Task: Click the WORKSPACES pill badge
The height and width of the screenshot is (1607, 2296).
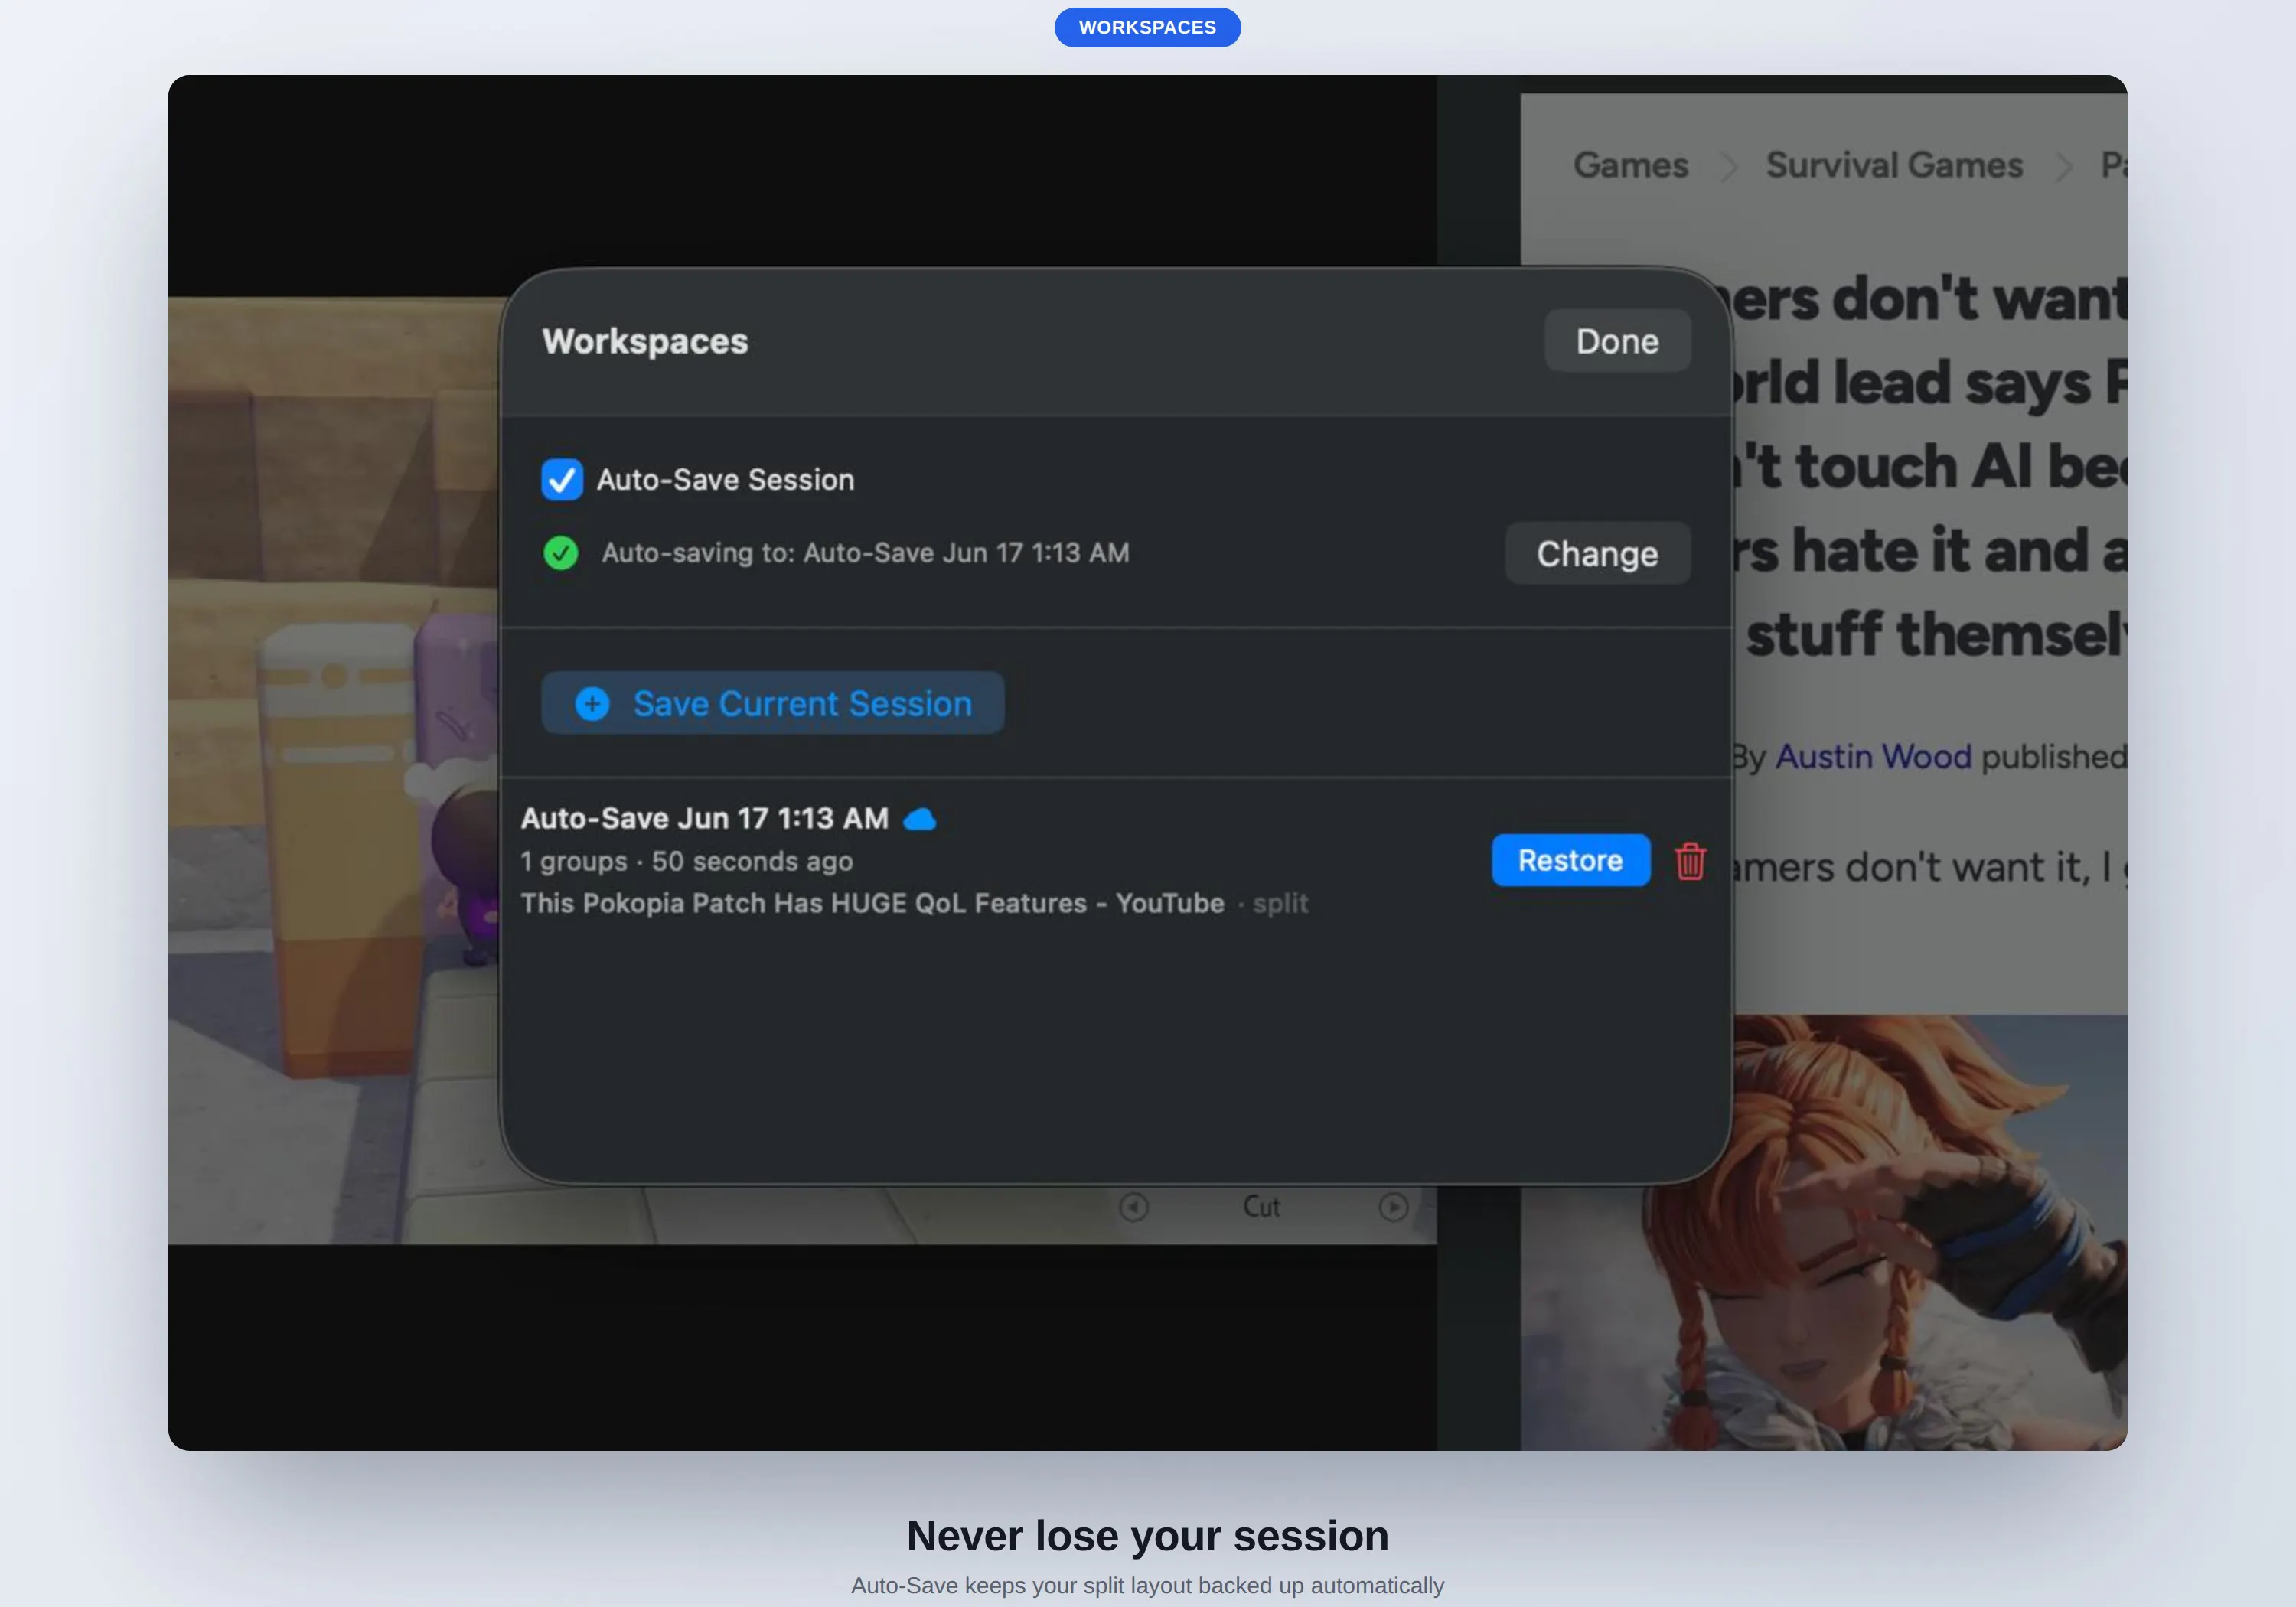Action: [x=1147, y=27]
